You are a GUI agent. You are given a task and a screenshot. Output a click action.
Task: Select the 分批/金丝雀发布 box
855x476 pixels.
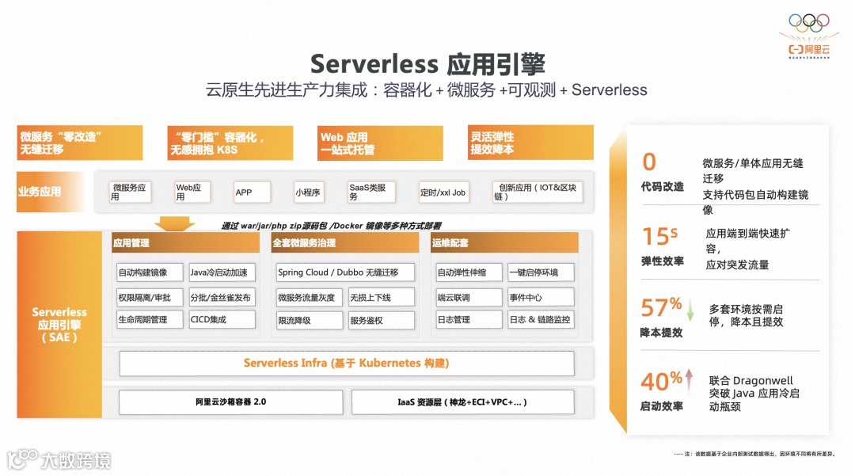pos(222,297)
